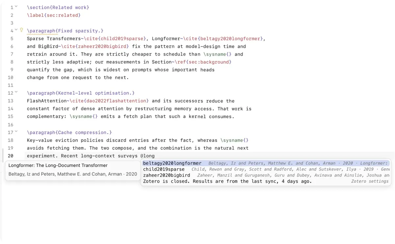Click line number 11 in the gutter
The height and width of the screenshot is (244, 395).
tap(10, 85)
